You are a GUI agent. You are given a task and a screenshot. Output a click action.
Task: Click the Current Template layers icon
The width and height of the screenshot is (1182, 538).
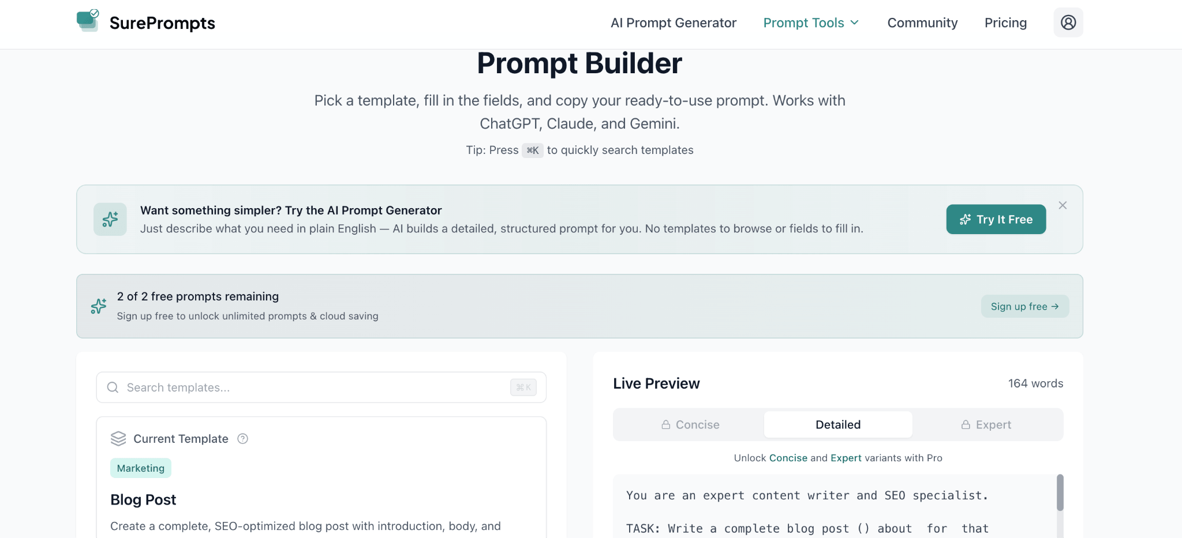(x=118, y=439)
